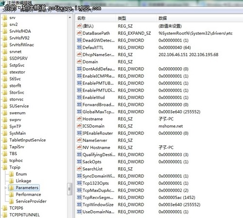Sort values by the type column header
Viewport: 243px width, 218px height.
(x=136, y=18)
